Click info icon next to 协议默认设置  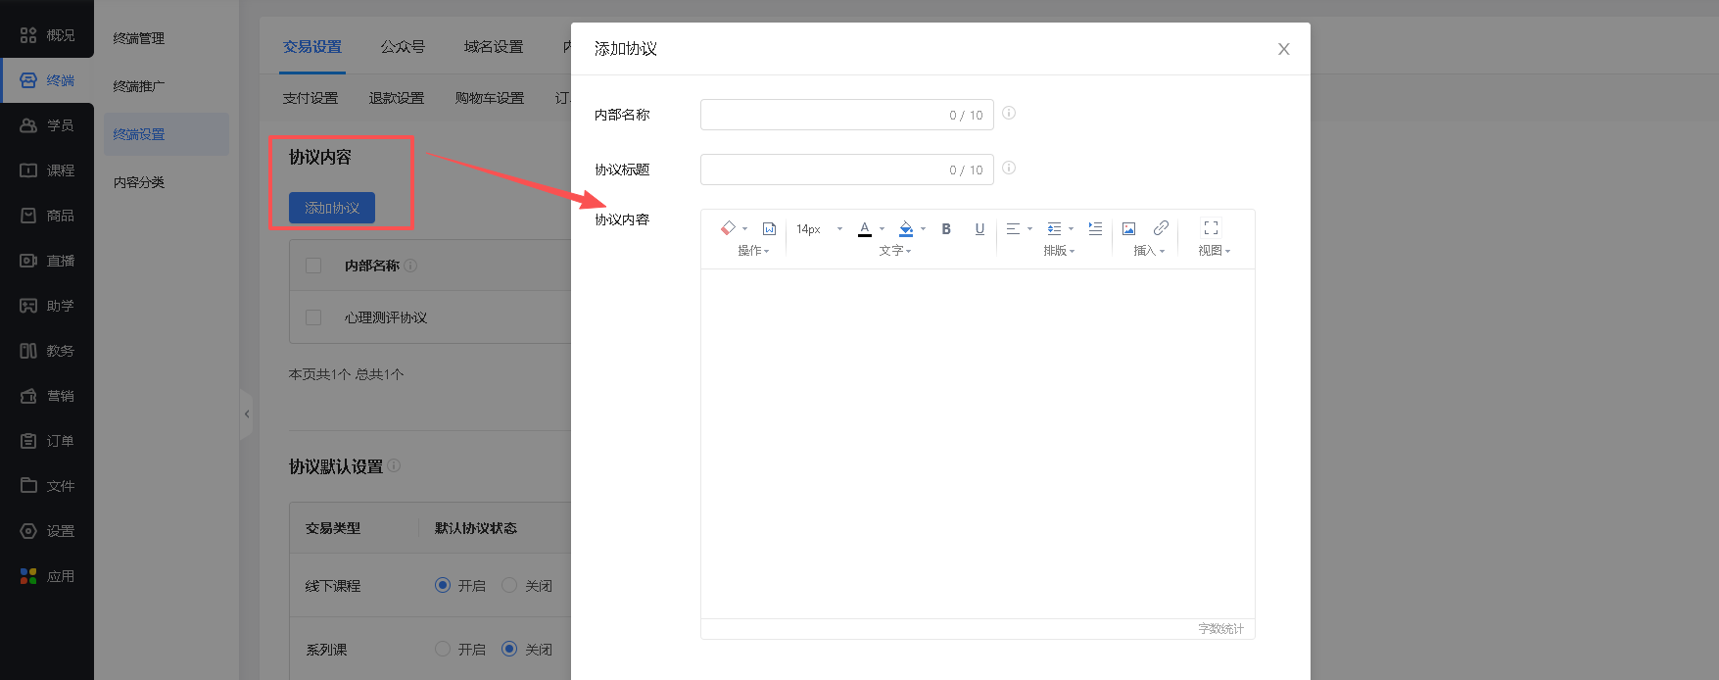click(394, 465)
